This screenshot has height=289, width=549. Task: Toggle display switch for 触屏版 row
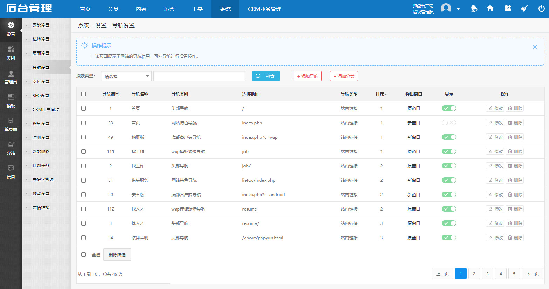click(449, 137)
